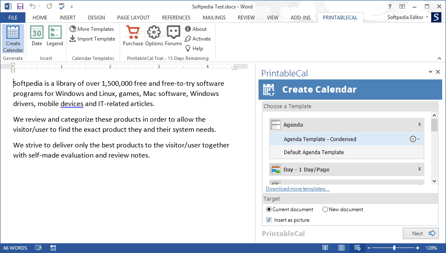The width and height of the screenshot is (446, 253).
Task: Open the PrintableCal pane options arrow
Action: 430,72
